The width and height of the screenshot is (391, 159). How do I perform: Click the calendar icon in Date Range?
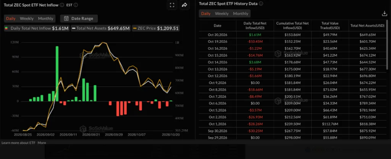click(66, 18)
